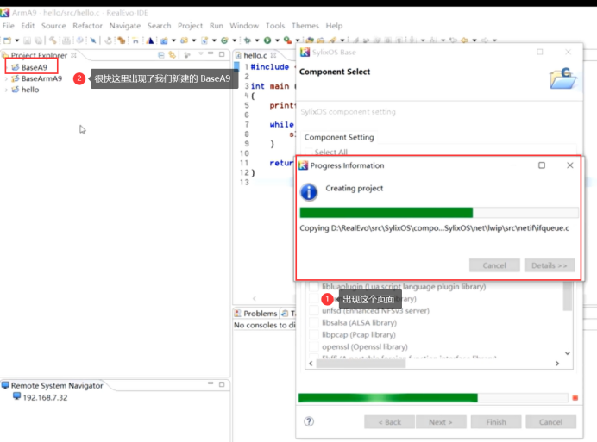Minimize the Remote System Navigator panel
The width and height of the screenshot is (597, 442).
[211, 383]
